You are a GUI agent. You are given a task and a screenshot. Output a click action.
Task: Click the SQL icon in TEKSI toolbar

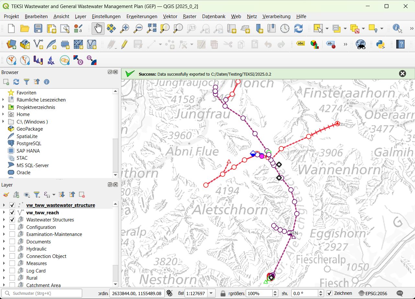click(51, 60)
